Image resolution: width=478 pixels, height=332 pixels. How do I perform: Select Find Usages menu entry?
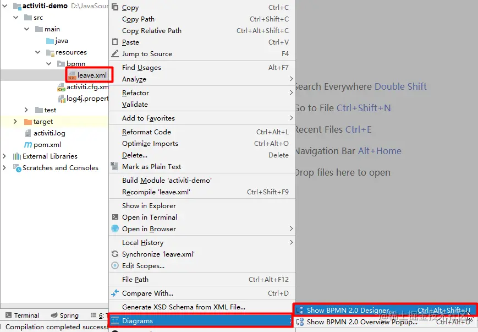202,67
